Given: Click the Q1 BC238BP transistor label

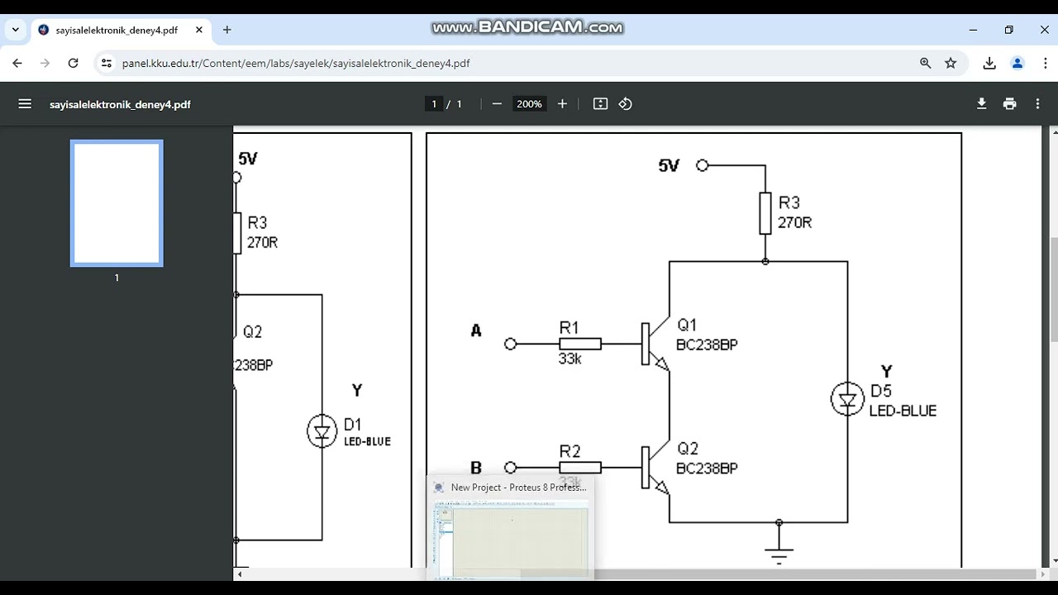Looking at the screenshot, I should pyautogui.click(x=707, y=335).
